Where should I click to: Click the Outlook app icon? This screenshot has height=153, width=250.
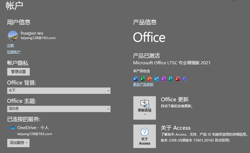point(156,79)
